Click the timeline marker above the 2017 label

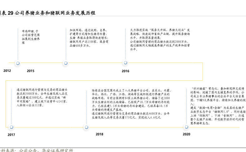(x=12, y=127)
